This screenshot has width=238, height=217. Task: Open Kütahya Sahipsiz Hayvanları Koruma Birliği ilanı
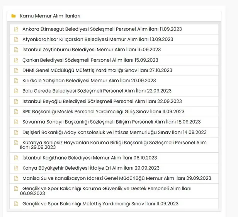point(113,145)
